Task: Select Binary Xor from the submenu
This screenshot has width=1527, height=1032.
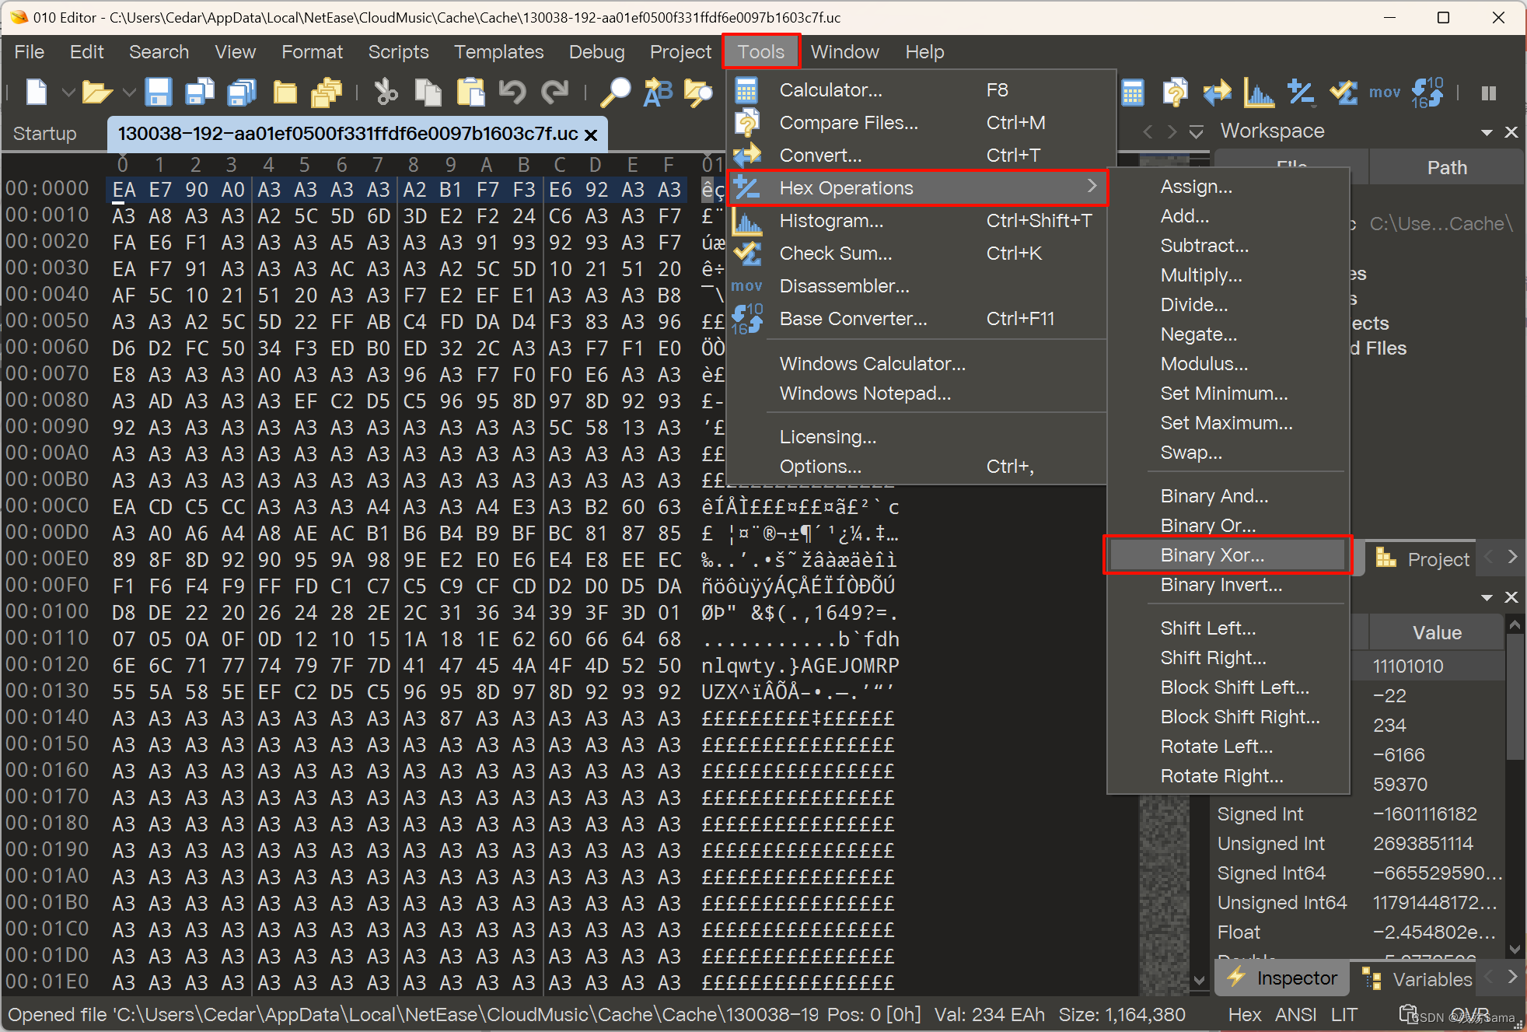Action: click(x=1212, y=555)
